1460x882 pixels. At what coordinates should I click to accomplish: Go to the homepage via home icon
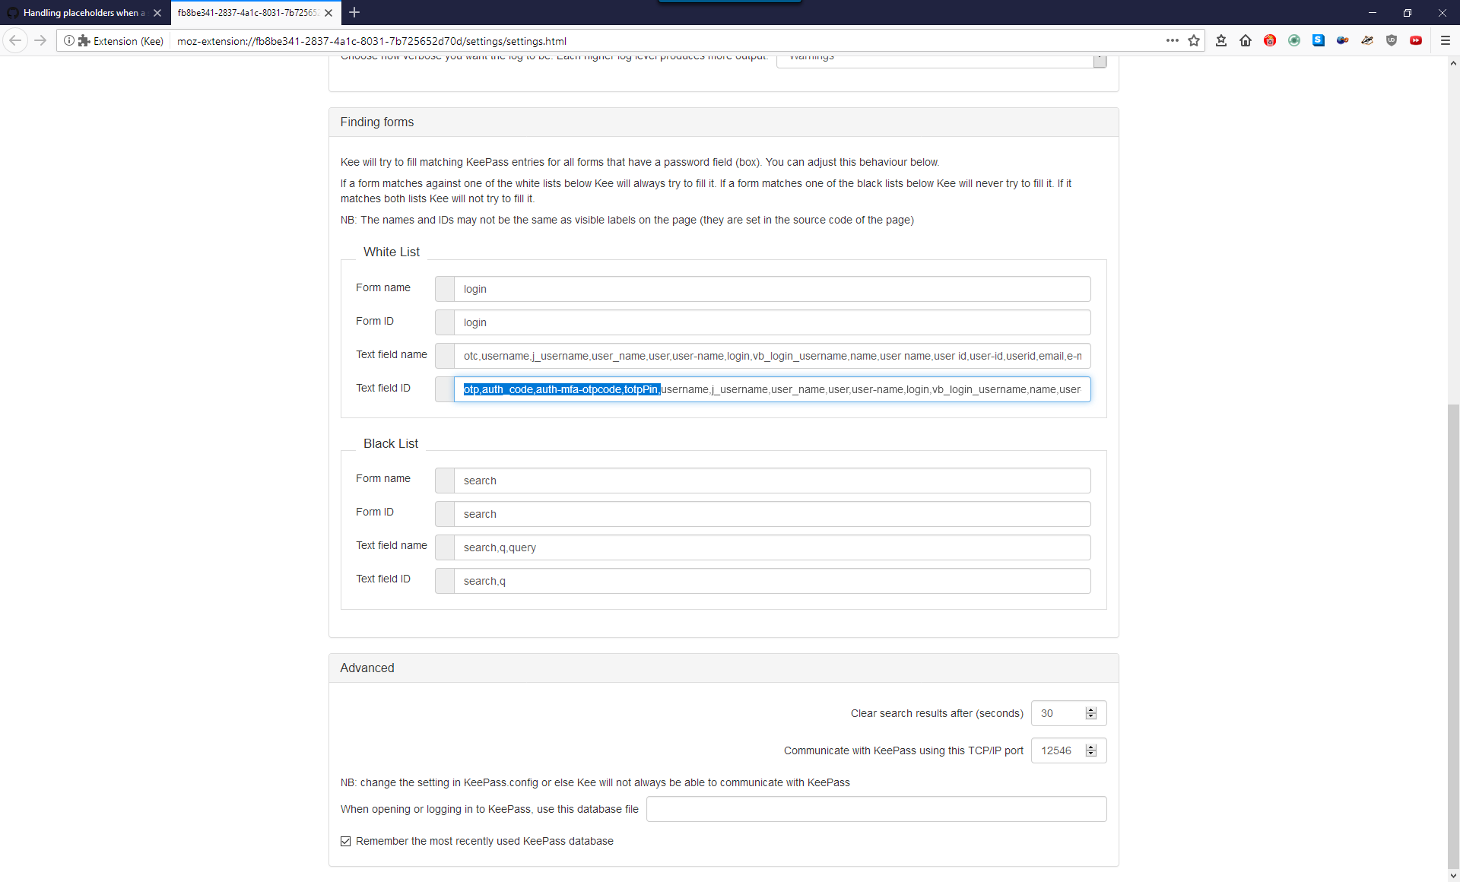[1246, 40]
